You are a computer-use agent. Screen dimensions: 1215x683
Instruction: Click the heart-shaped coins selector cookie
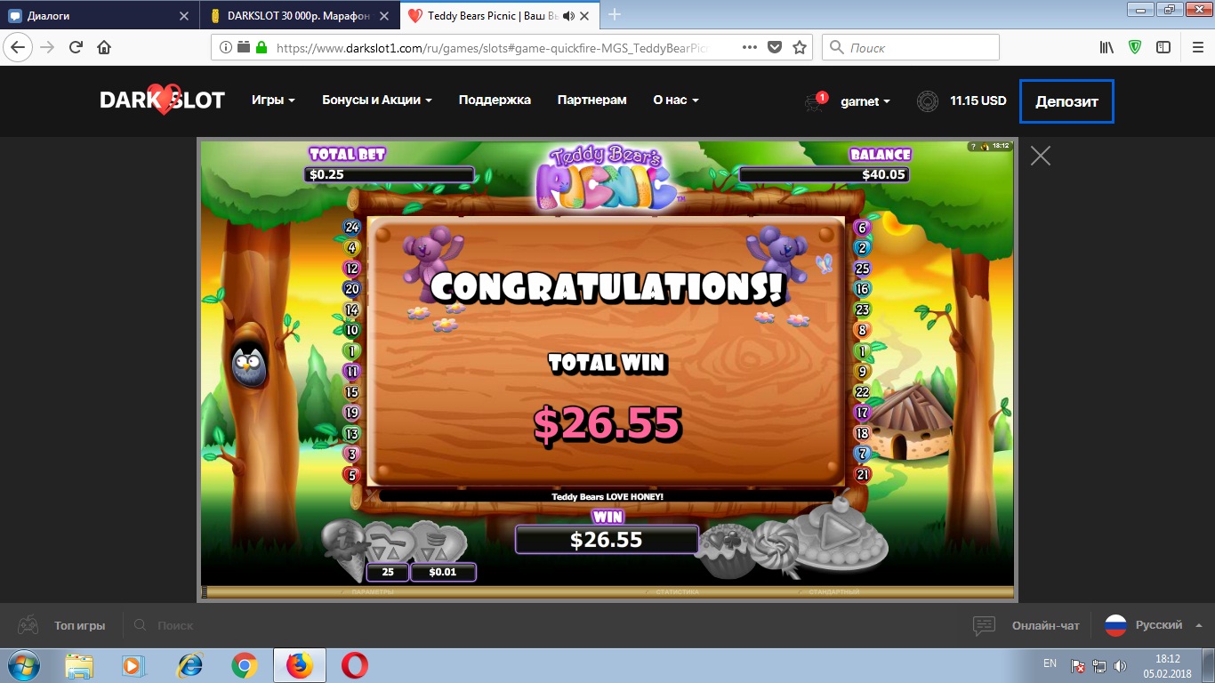[x=440, y=542]
